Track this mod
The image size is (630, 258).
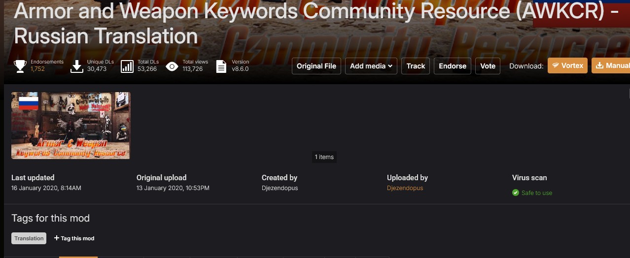click(x=416, y=66)
